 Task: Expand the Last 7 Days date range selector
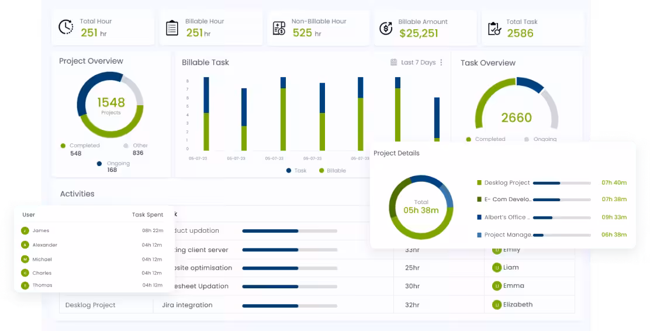click(418, 63)
